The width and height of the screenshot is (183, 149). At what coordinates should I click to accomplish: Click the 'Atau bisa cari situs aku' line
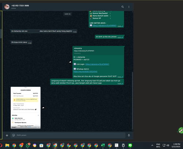coord(95,76)
